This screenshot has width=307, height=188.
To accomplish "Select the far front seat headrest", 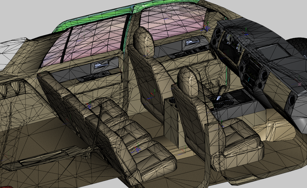I will coord(144,42).
